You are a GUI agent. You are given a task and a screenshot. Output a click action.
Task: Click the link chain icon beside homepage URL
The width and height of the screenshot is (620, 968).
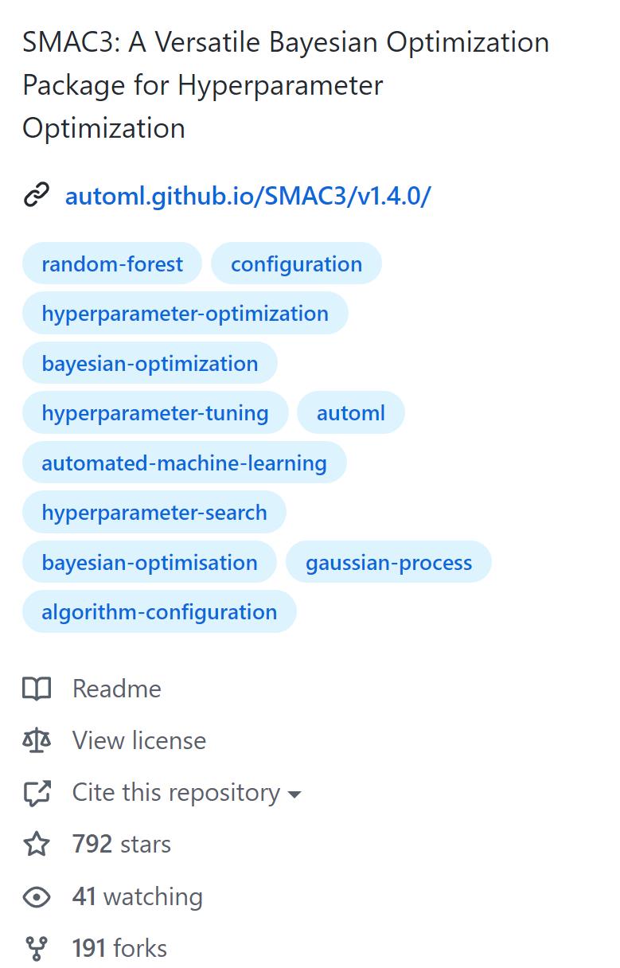click(37, 195)
